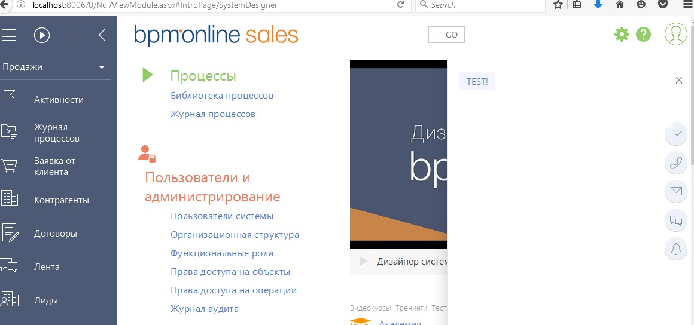Open the browser bookmarks list icon
Screen dimensions: 694x325
click(x=577, y=4)
